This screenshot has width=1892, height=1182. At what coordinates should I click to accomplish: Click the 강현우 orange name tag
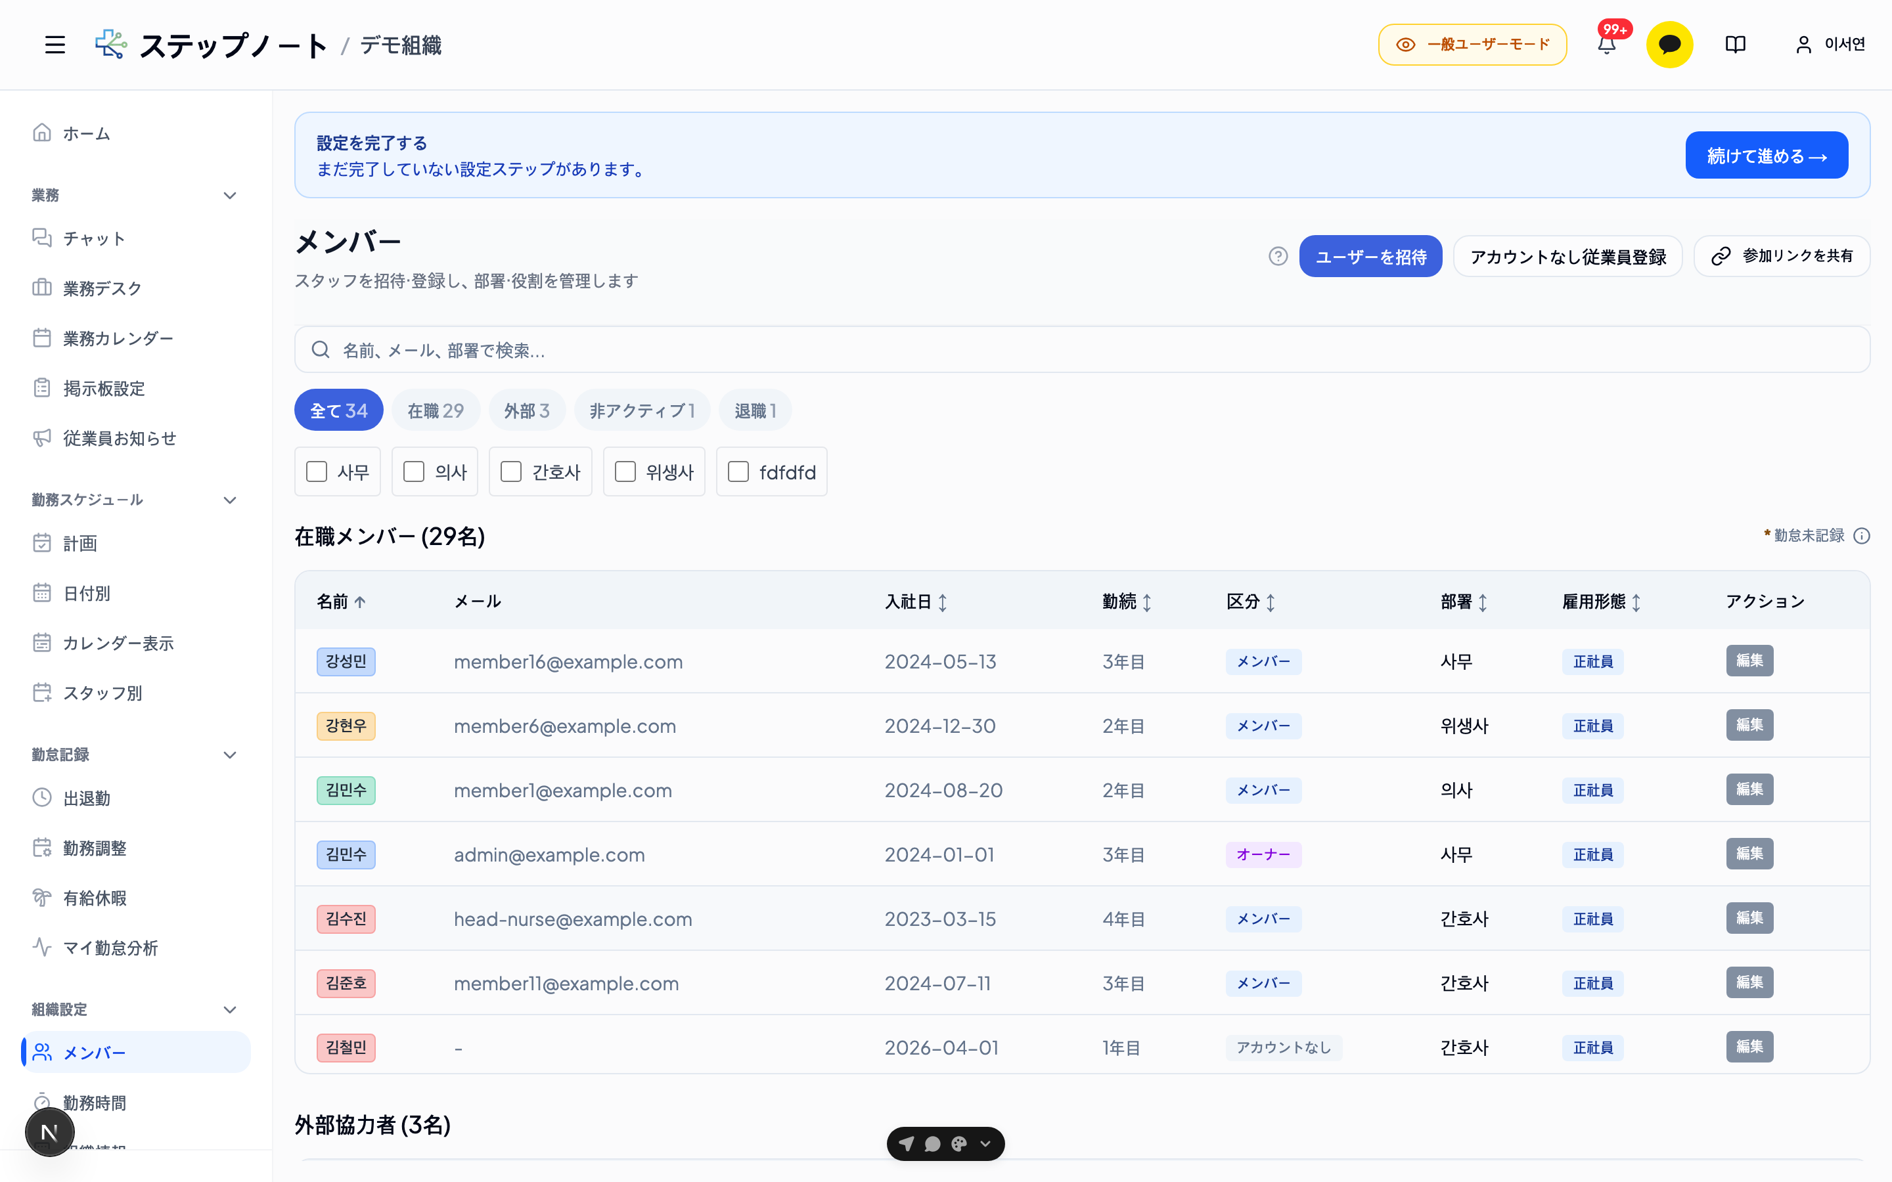346,726
